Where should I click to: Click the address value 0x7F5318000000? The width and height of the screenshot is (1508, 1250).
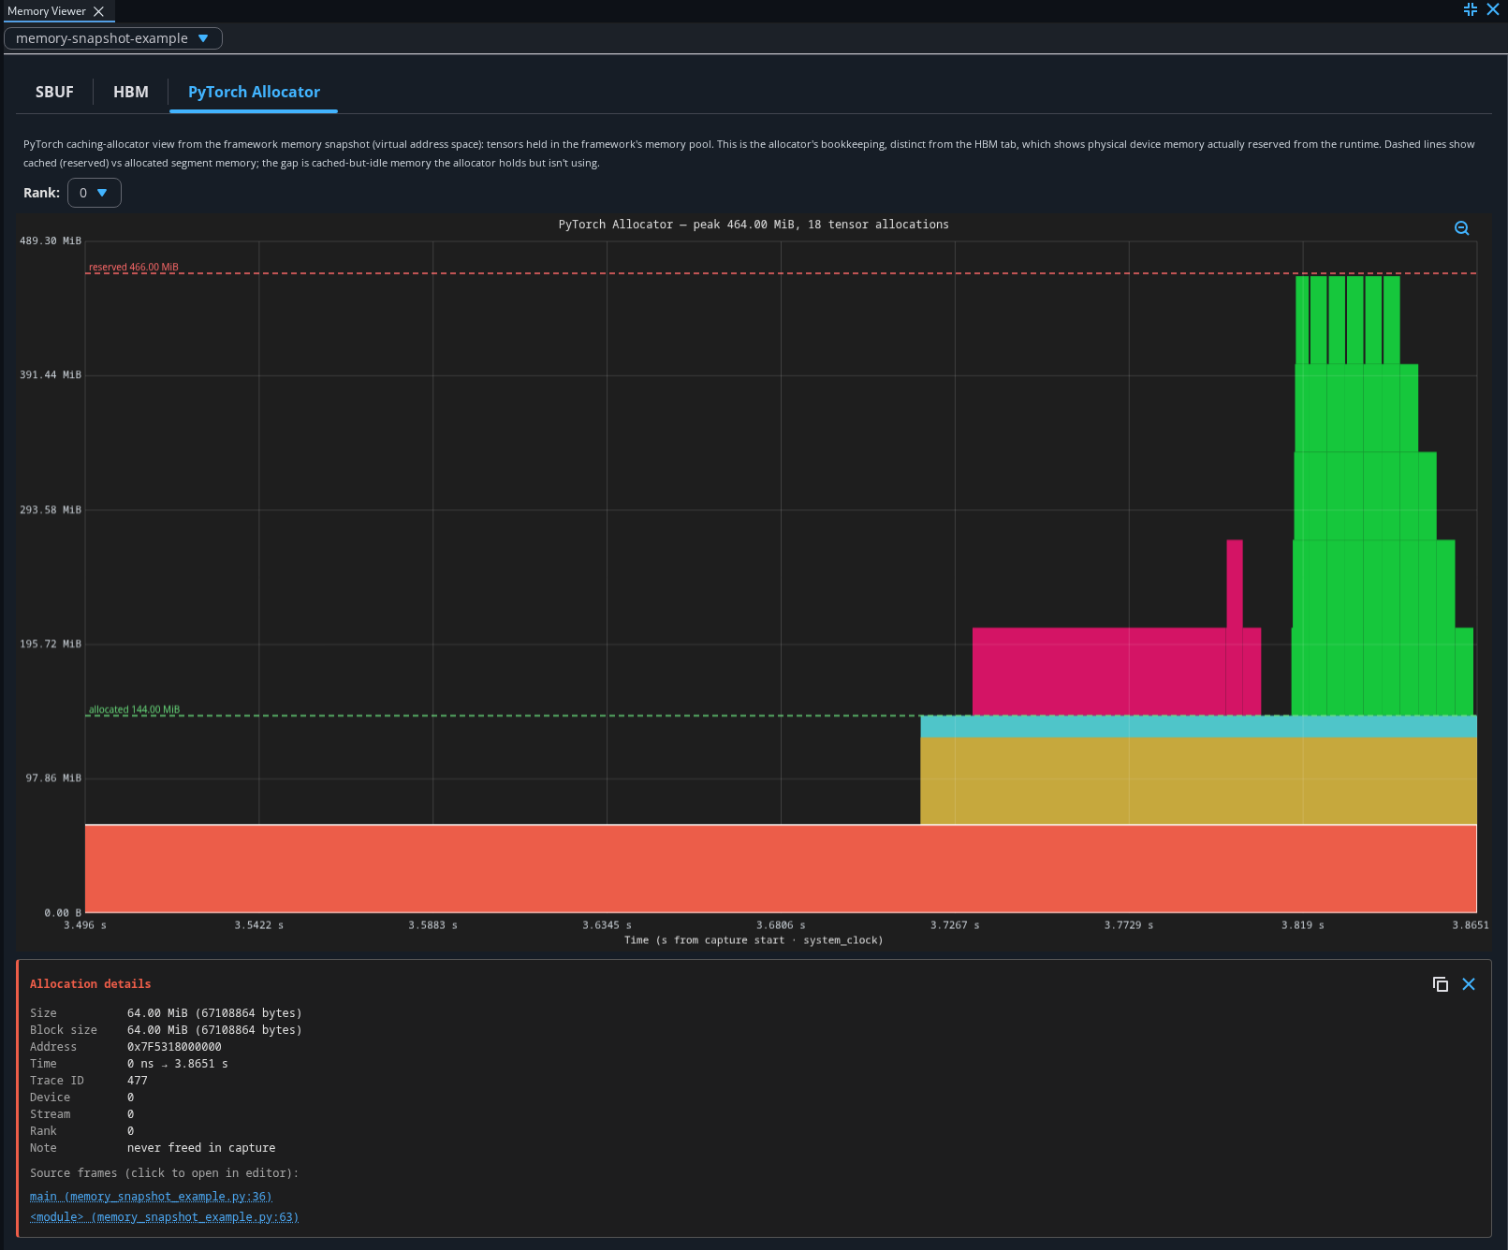tap(174, 1047)
